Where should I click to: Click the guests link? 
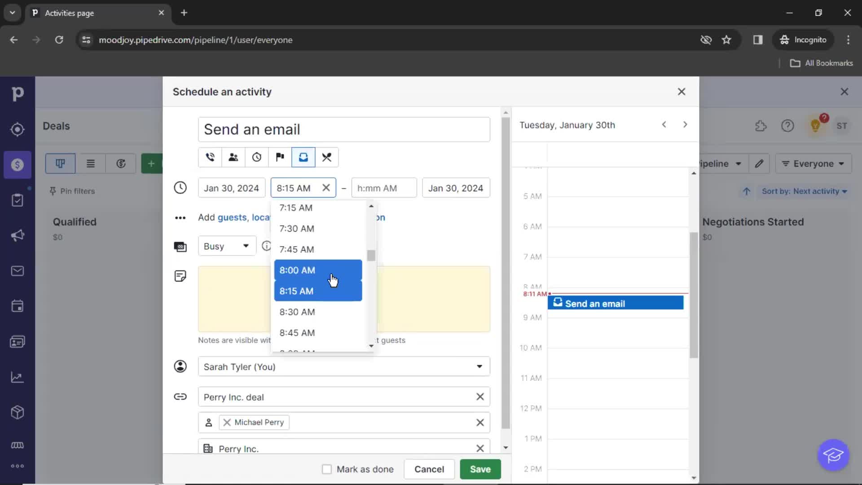point(232,217)
